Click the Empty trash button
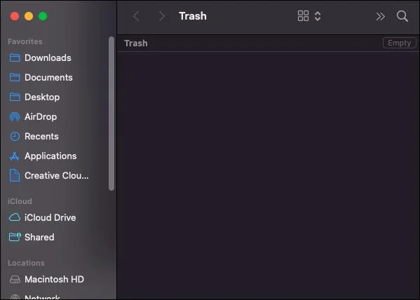This screenshot has width=420, height=300. point(399,43)
